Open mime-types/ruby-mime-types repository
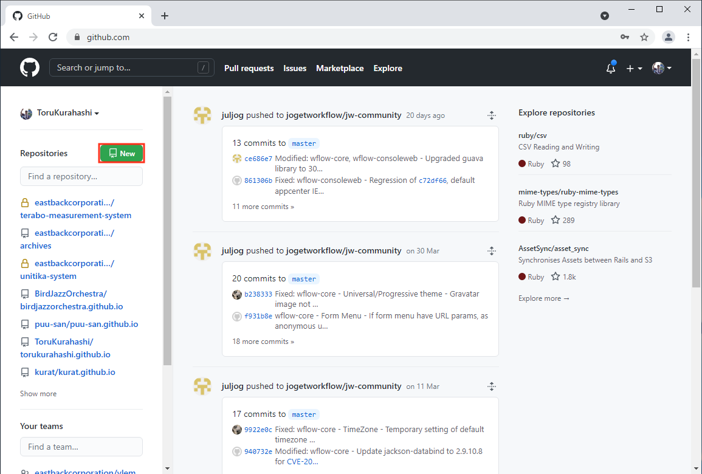Image resolution: width=702 pixels, height=474 pixels. (x=568, y=191)
